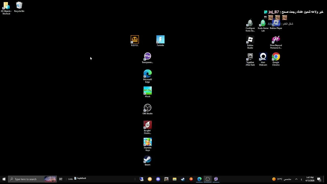Select the Steam desktop shortcut
Image resolution: width=327 pixels, height=184 pixels.
[147, 160]
